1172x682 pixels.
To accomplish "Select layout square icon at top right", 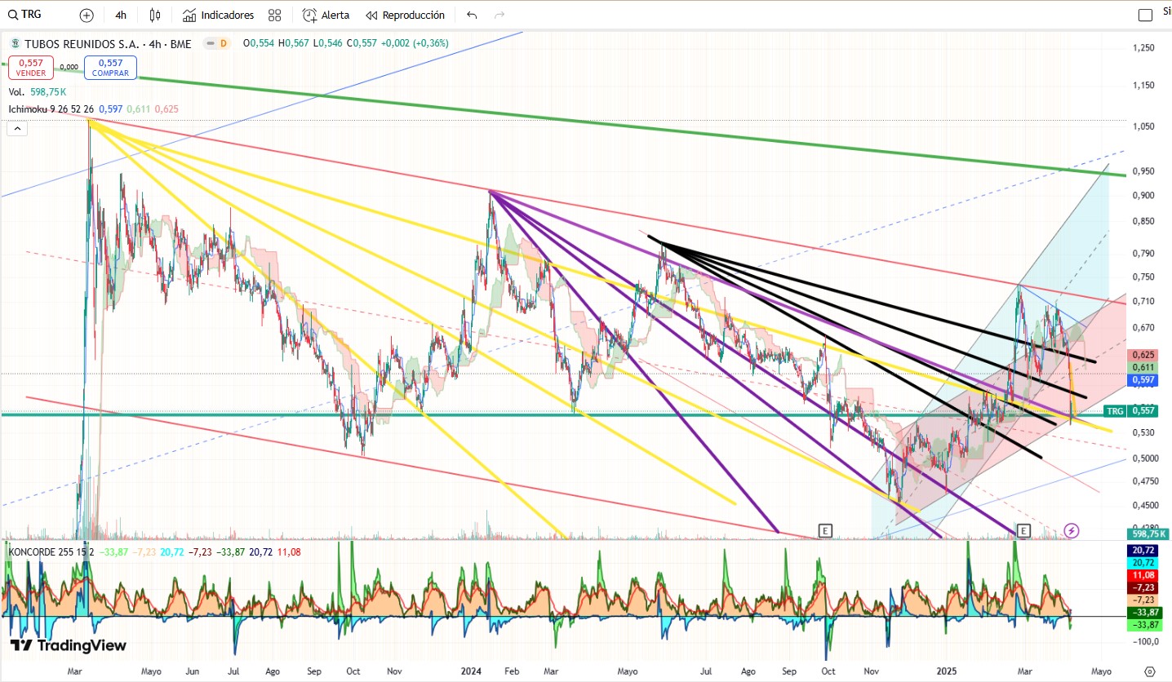I will (x=1145, y=15).
